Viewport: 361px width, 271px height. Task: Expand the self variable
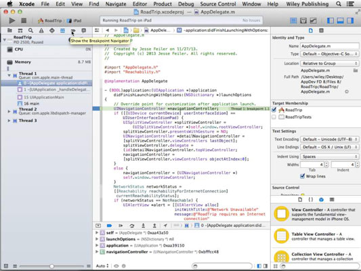pyautogui.click(x=97, y=233)
